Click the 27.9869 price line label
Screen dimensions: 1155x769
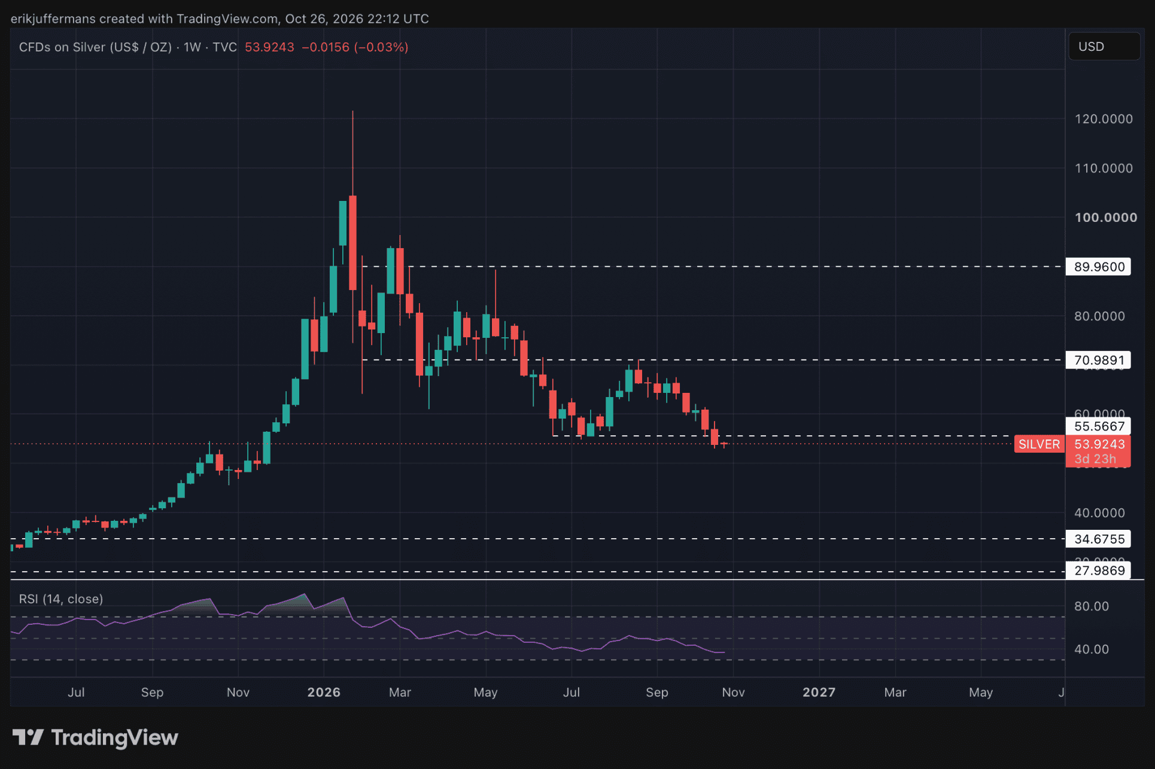tap(1098, 570)
